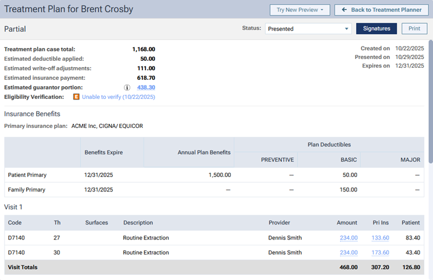Viewport: 433px width, 280px height.
Task: Select the Routine Extraction row for tooth 27
Action: (x=146, y=238)
